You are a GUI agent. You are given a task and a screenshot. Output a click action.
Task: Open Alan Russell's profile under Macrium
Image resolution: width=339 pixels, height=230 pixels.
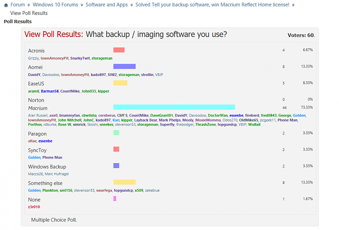click(x=38, y=115)
